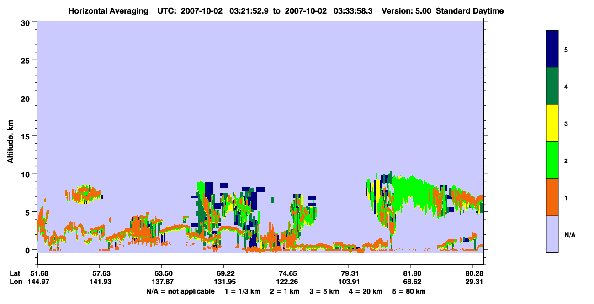Viewport: 594px width, 304px height.
Task: Click the dark green level 4 legend swatch
Action: point(552,86)
